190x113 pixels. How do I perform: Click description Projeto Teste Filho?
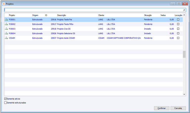(65, 24)
